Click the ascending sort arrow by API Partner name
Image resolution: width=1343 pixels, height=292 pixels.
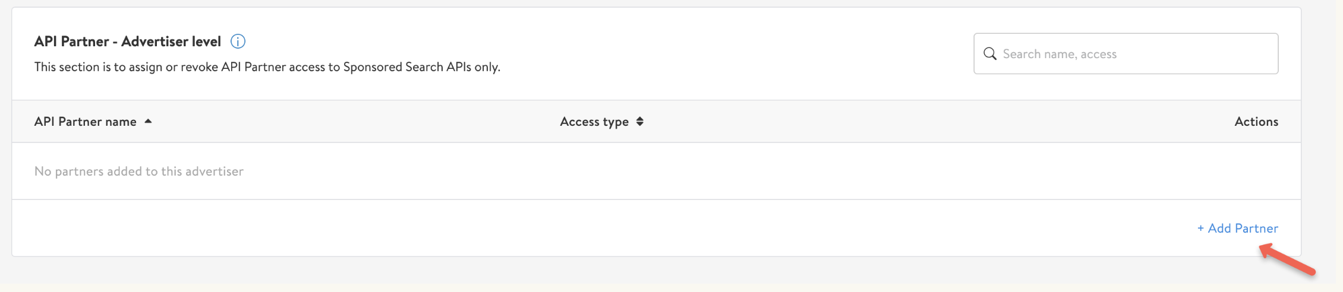(x=148, y=121)
